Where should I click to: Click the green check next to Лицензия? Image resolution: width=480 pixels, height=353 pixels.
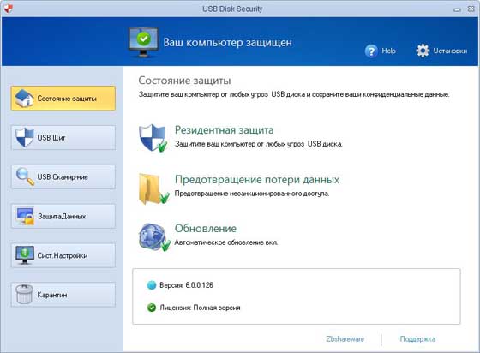tap(152, 308)
